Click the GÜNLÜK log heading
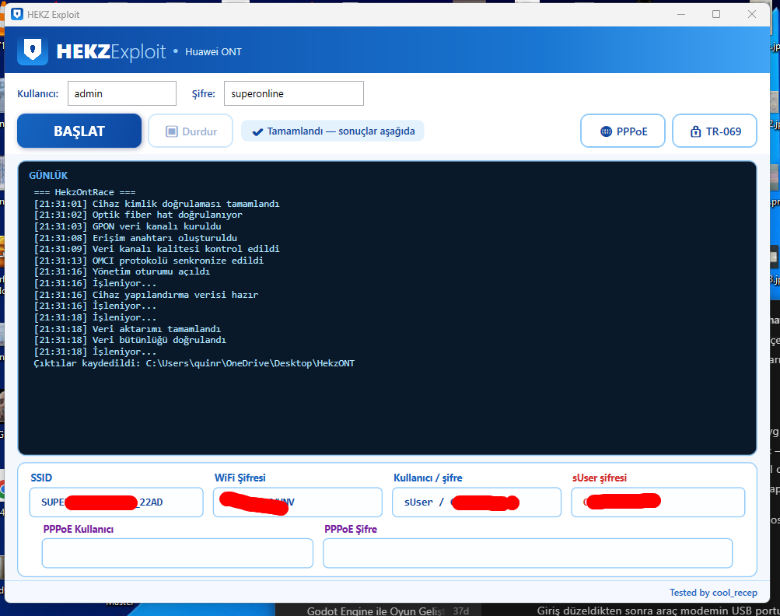This screenshot has width=780, height=616. 48,175
